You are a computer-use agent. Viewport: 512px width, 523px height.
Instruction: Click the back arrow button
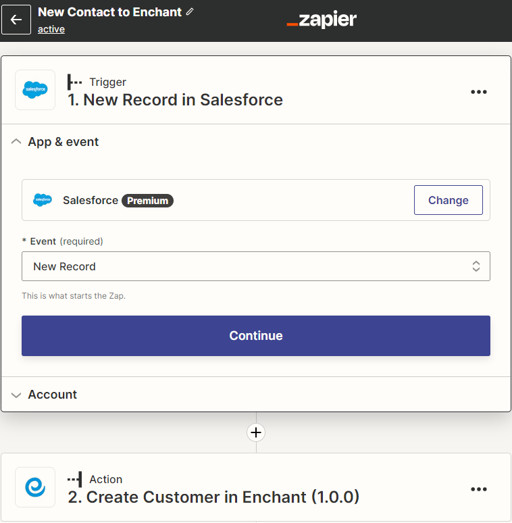[x=16, y=20]
